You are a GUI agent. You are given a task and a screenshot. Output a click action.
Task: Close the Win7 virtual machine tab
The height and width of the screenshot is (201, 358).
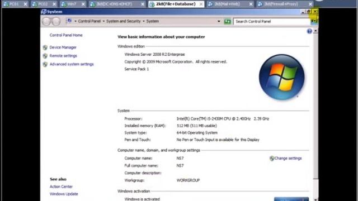pyautogui.click(x=83, y=4)
